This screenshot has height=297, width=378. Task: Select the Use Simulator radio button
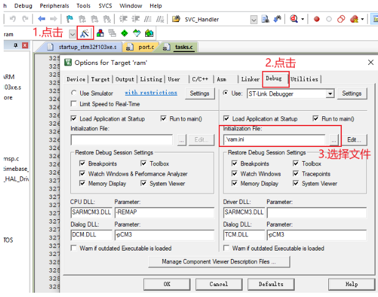click(x=74, y=93)
